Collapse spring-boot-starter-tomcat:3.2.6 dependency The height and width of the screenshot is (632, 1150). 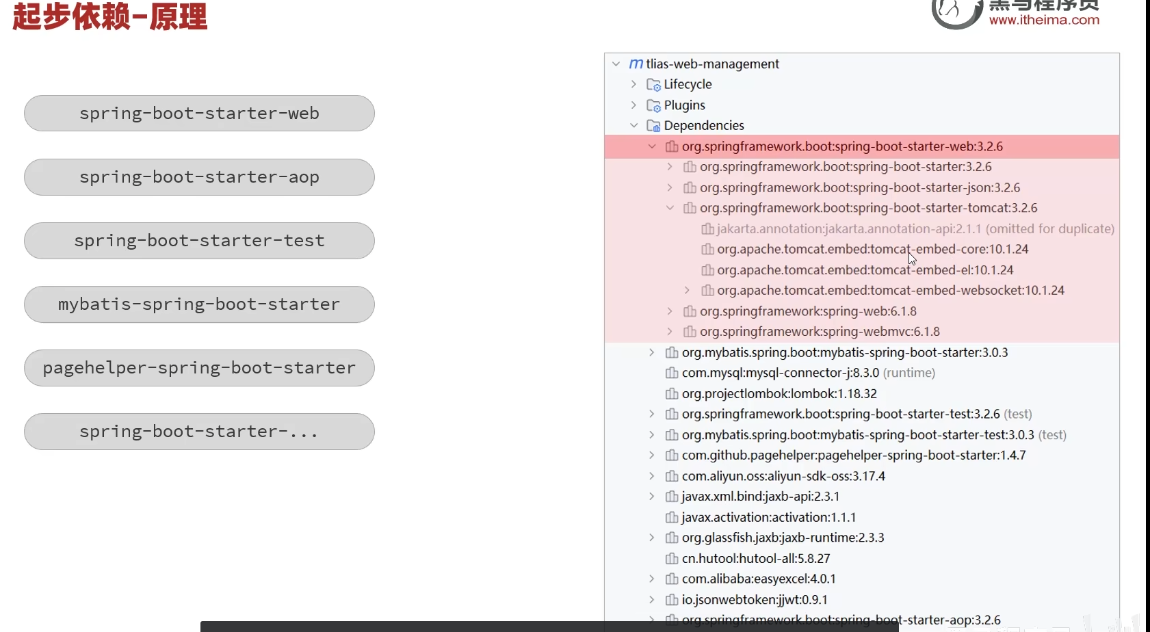click(x=670, y=208)
